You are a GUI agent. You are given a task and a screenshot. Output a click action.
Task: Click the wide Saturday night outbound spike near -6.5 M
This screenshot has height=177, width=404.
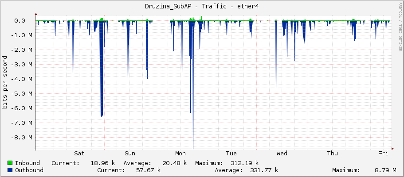pos(102,69)
